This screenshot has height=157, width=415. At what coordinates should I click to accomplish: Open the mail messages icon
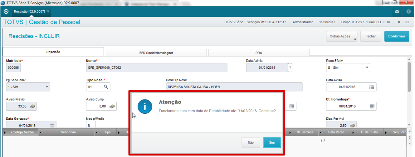click(397, 12)
